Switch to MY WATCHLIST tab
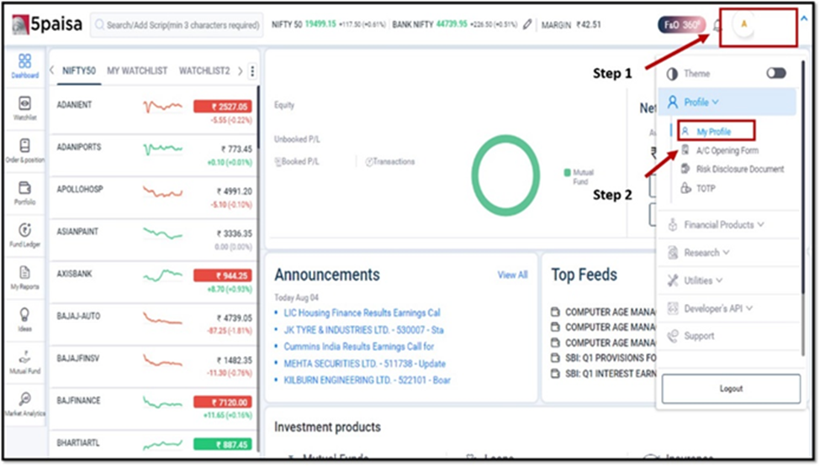The width and height of the screenshot is (820, 466). coord(137,71)
